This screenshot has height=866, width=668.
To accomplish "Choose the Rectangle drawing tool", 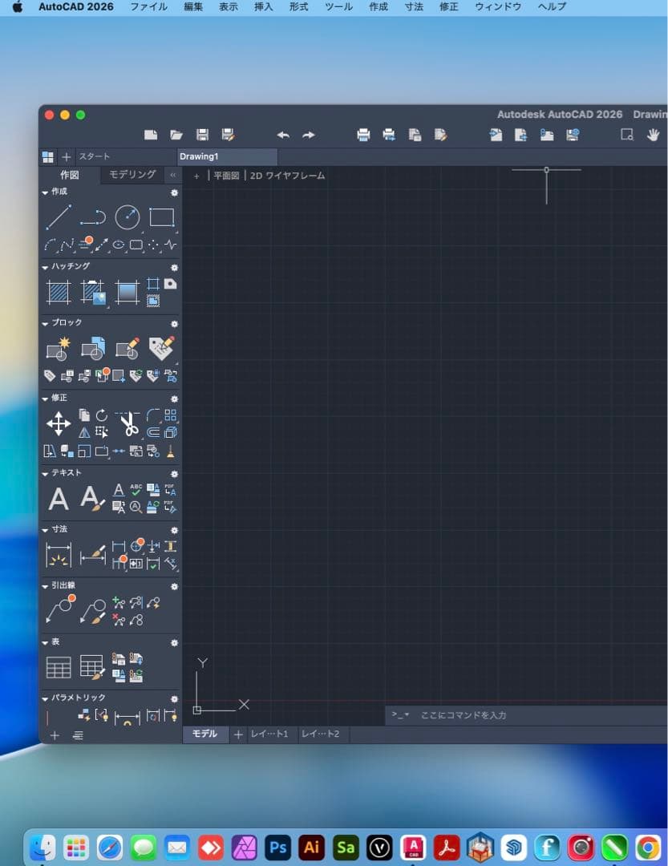I will coord(161,217).
